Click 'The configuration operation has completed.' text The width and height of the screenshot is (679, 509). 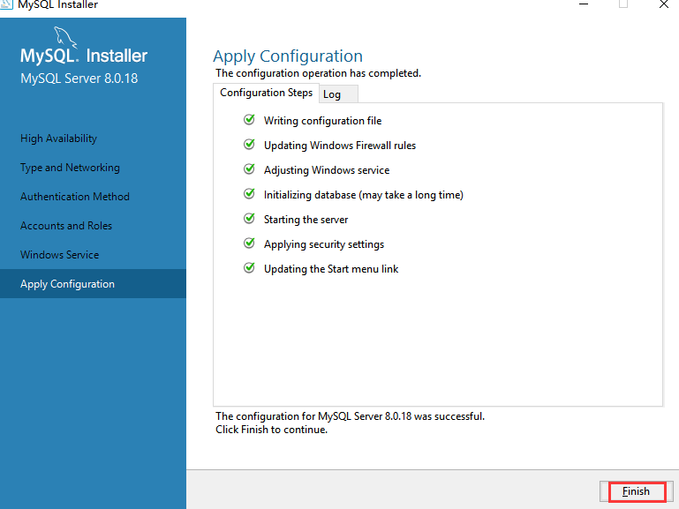tap(318, 73)
